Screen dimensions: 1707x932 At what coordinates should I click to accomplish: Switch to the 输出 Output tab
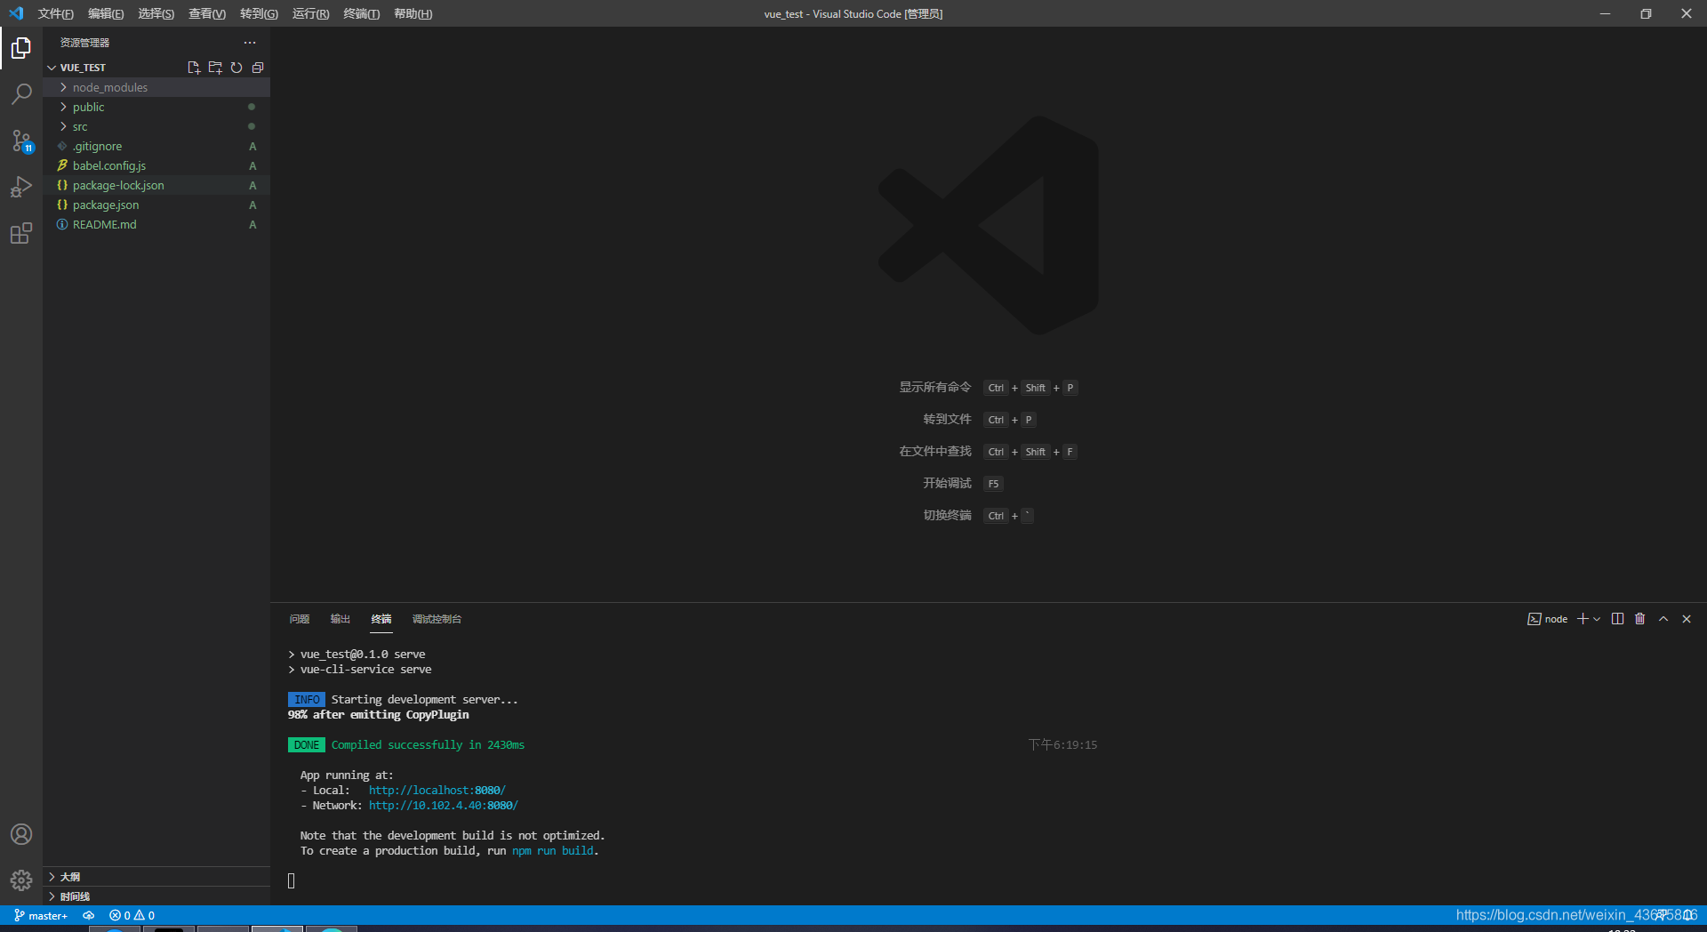pyautogui.click(x=341, y=619)
